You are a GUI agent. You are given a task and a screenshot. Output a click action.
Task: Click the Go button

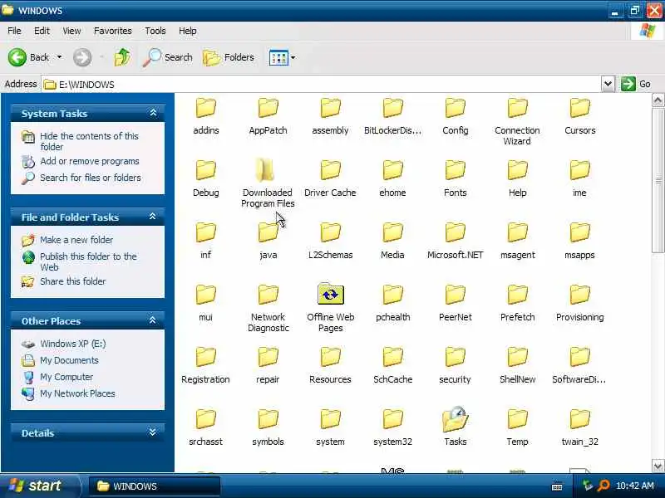tap(636, 84)
